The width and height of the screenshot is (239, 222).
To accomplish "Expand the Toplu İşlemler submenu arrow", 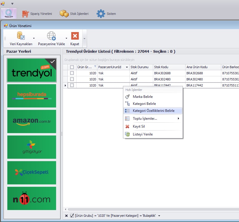I will [178, 119].
